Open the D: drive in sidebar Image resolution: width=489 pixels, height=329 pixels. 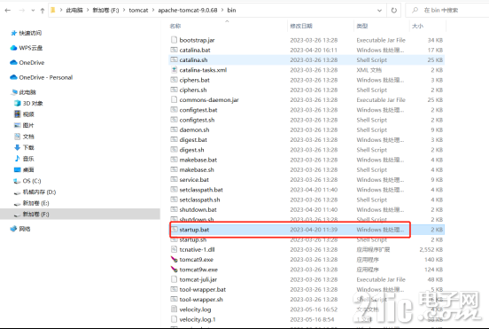(35, 192)
